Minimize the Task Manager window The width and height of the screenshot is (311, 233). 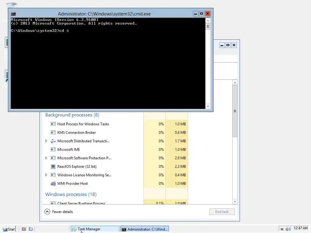(x=222, y=45)
